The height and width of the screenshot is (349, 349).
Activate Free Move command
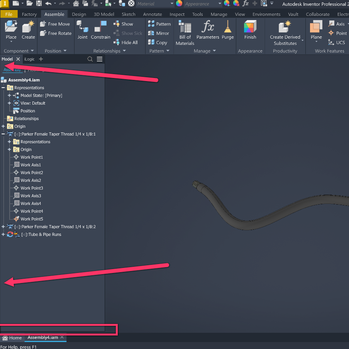(55, 24)
